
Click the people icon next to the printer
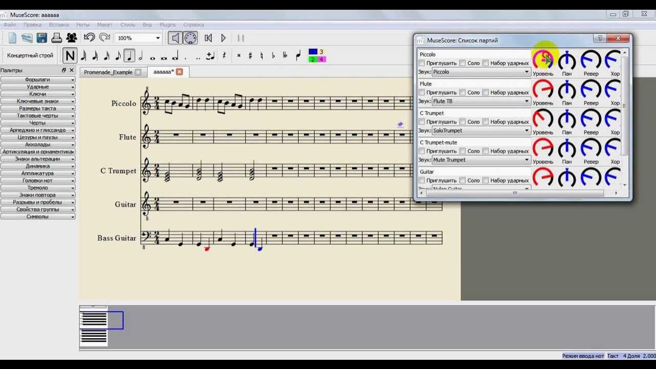pyautogui.click(x=71, y=38)
